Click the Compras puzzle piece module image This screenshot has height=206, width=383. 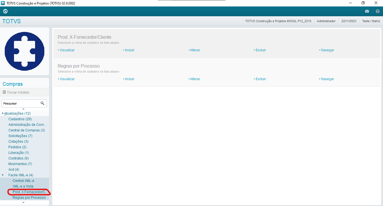coord(25,51)
